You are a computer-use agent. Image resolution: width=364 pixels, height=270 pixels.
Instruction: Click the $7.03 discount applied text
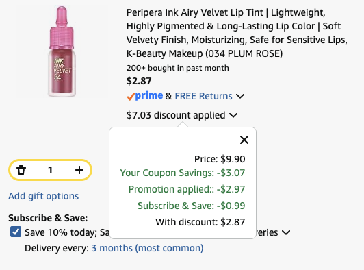click(x=176, y=115)
